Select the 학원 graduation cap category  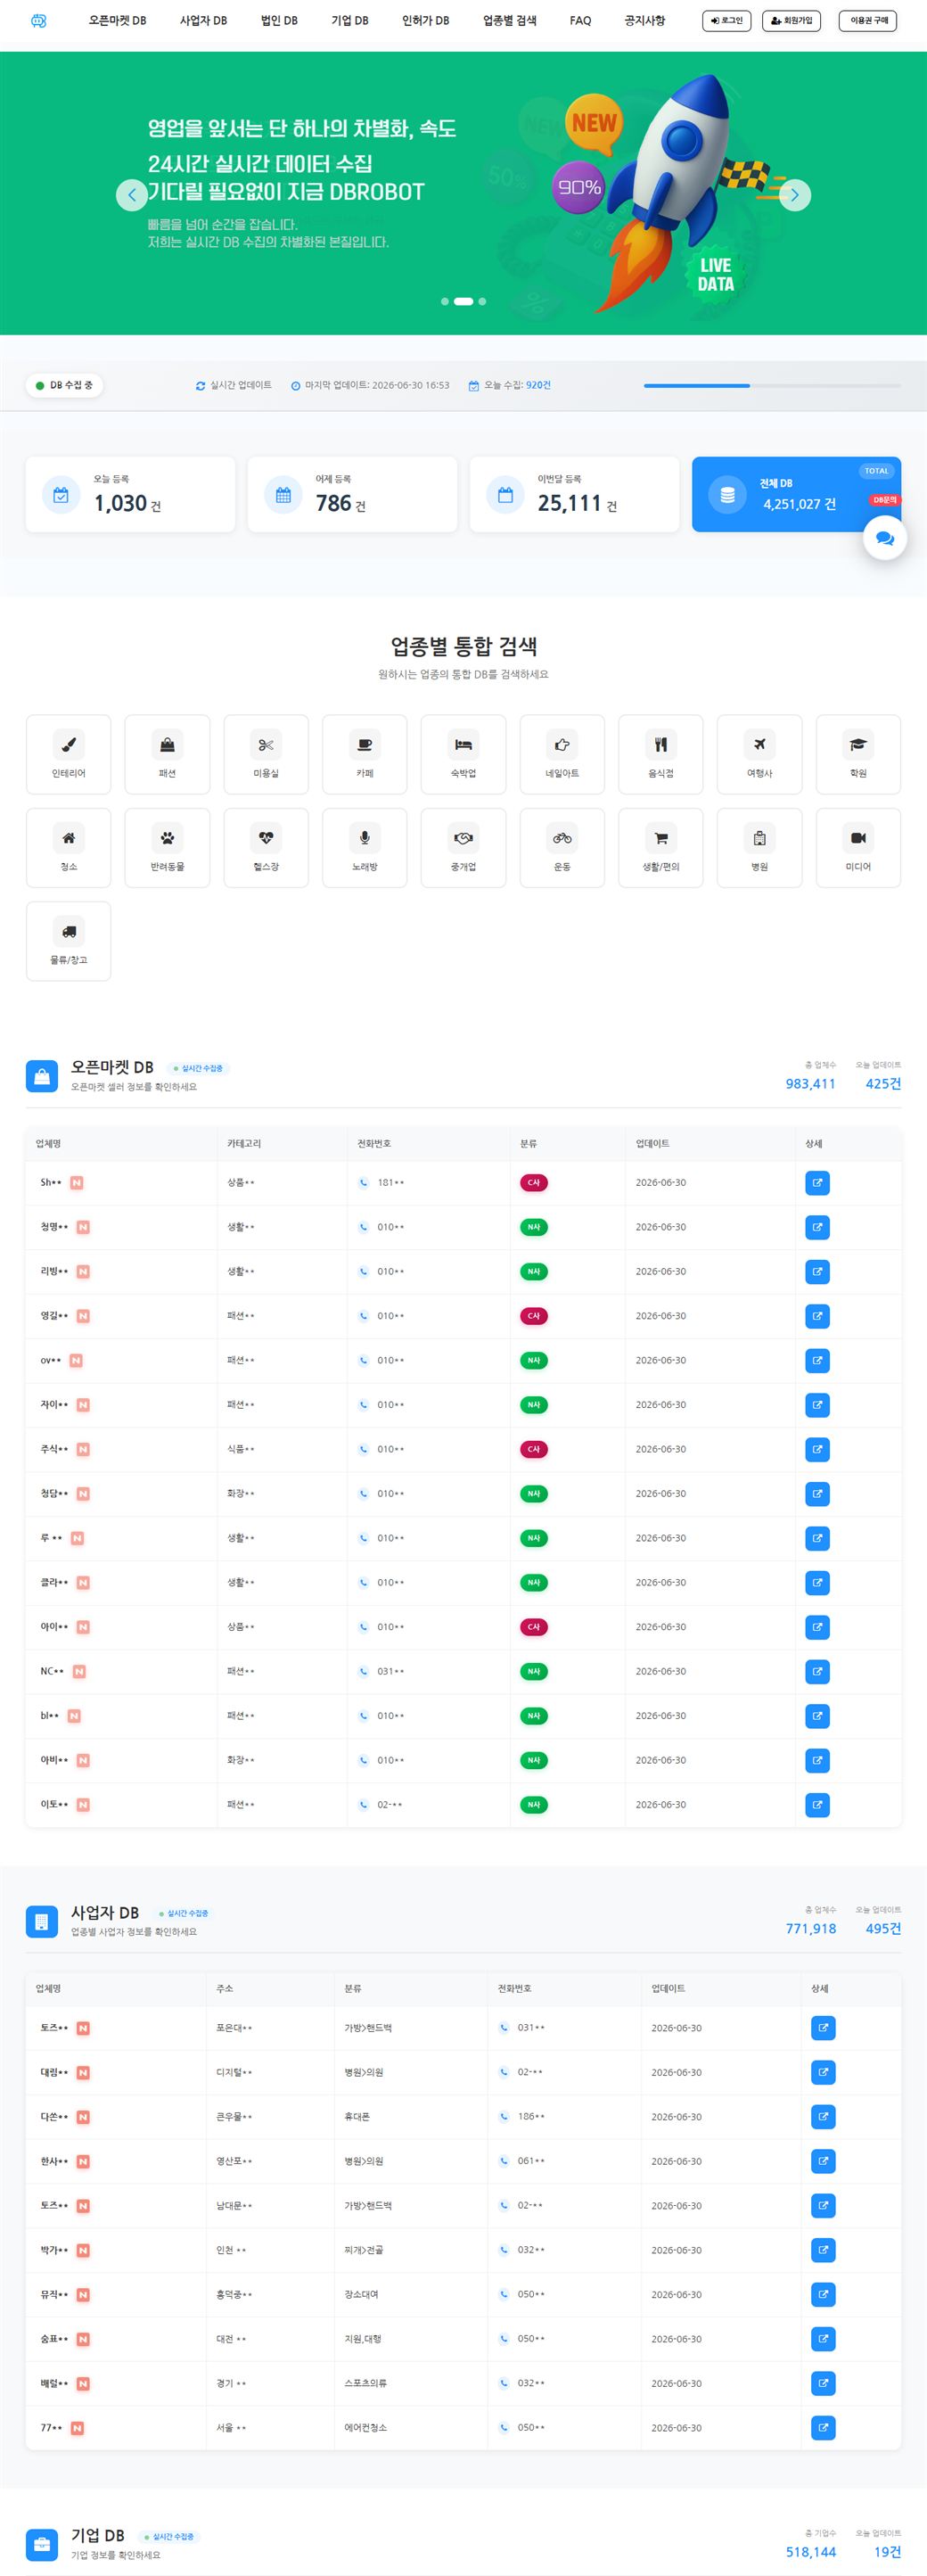(x=858, y=753)
